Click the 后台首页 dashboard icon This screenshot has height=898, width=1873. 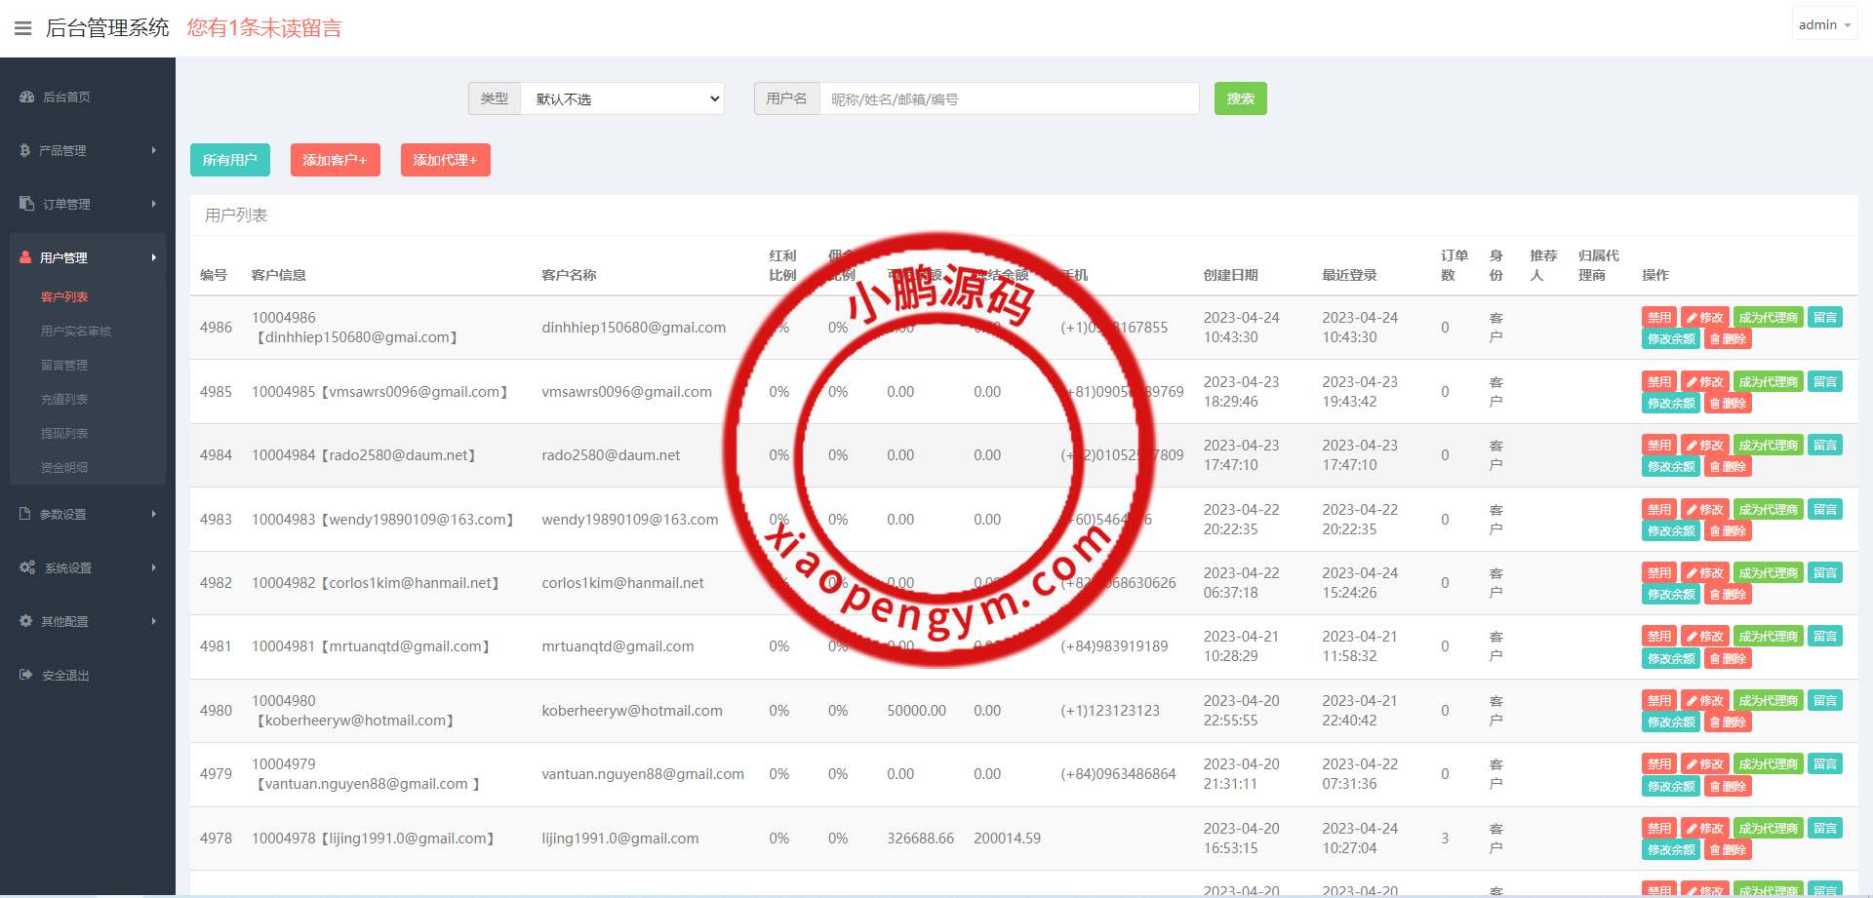(x=26, y=97)
